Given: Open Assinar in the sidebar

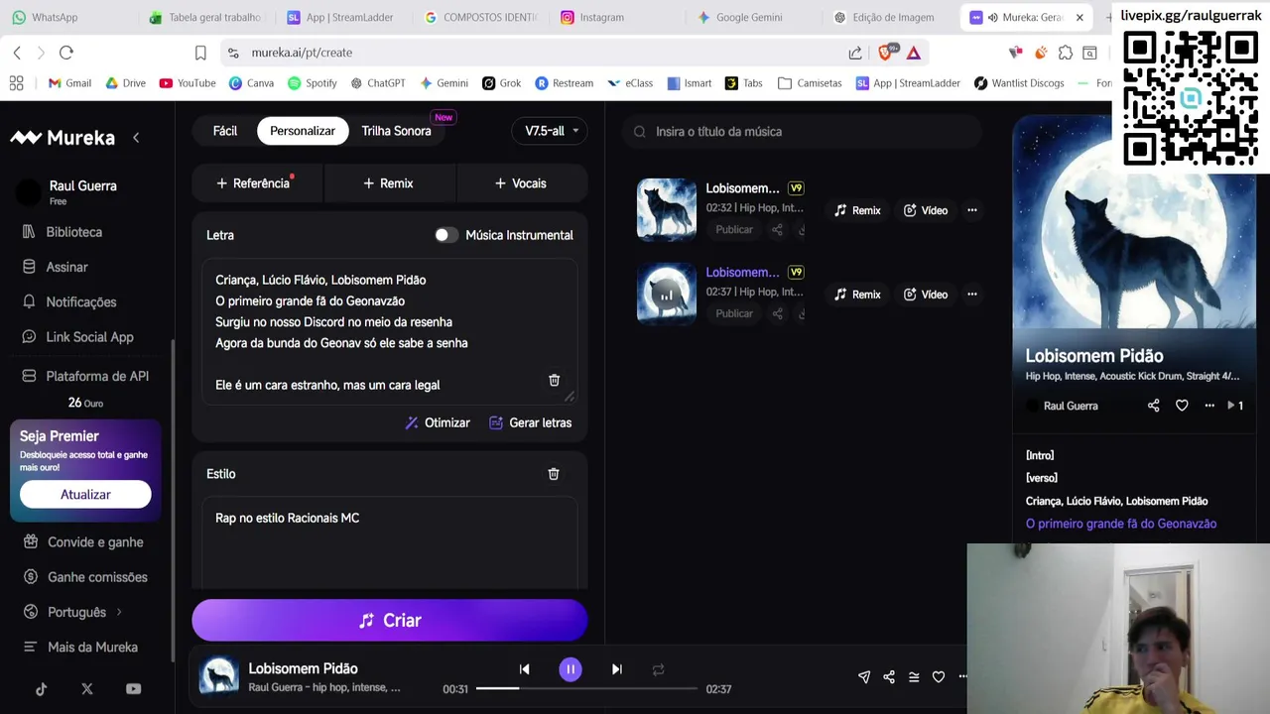Looking at the screenshot, I should point(58,267).
